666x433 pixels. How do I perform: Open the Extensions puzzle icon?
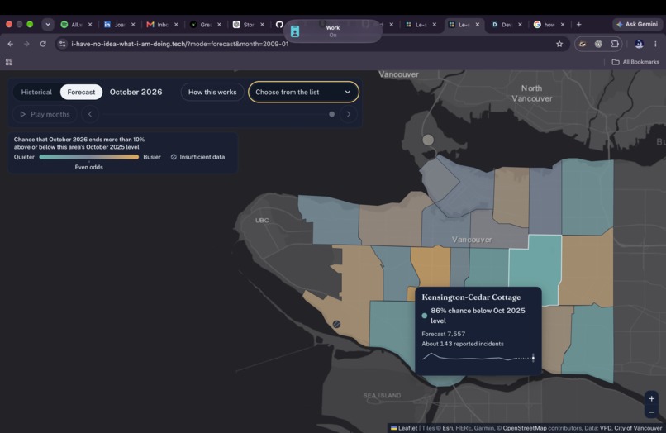615,44
